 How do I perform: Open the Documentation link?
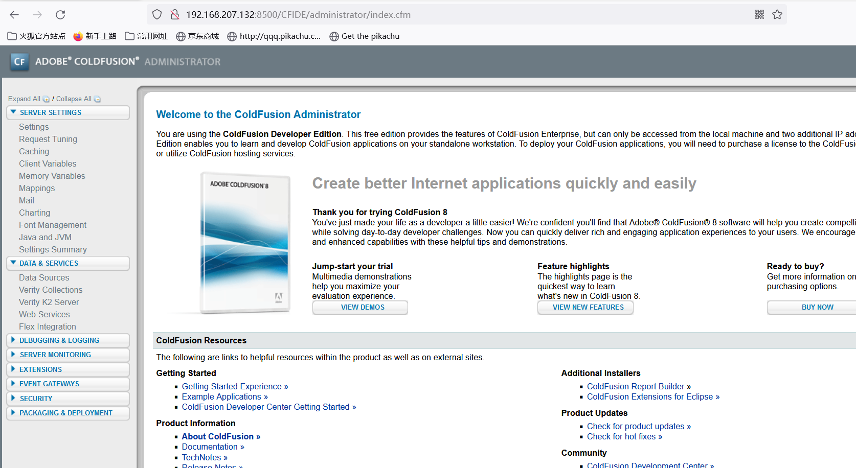[213, 447]
